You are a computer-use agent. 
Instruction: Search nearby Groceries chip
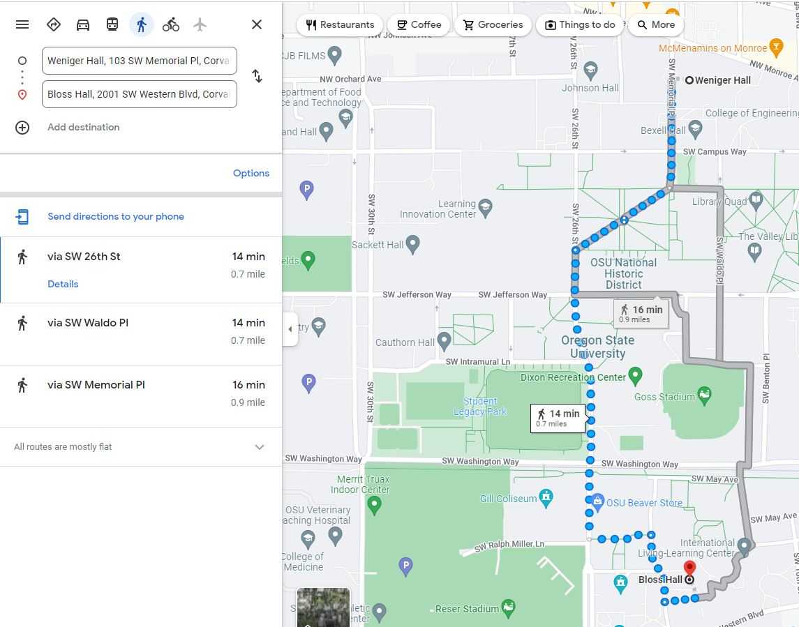(493, 24)
